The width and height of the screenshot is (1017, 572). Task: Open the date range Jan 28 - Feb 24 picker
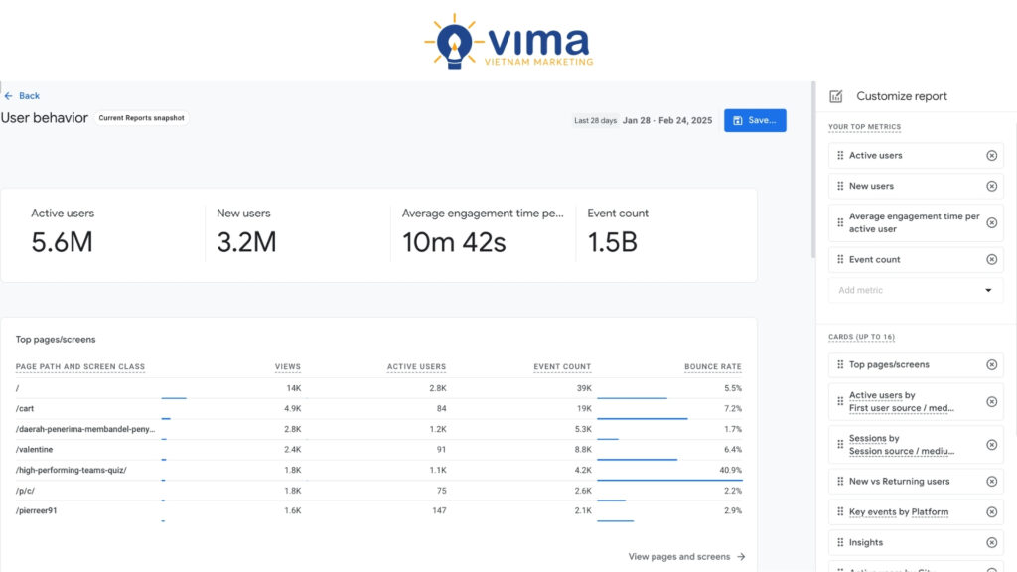click(666, 120)
